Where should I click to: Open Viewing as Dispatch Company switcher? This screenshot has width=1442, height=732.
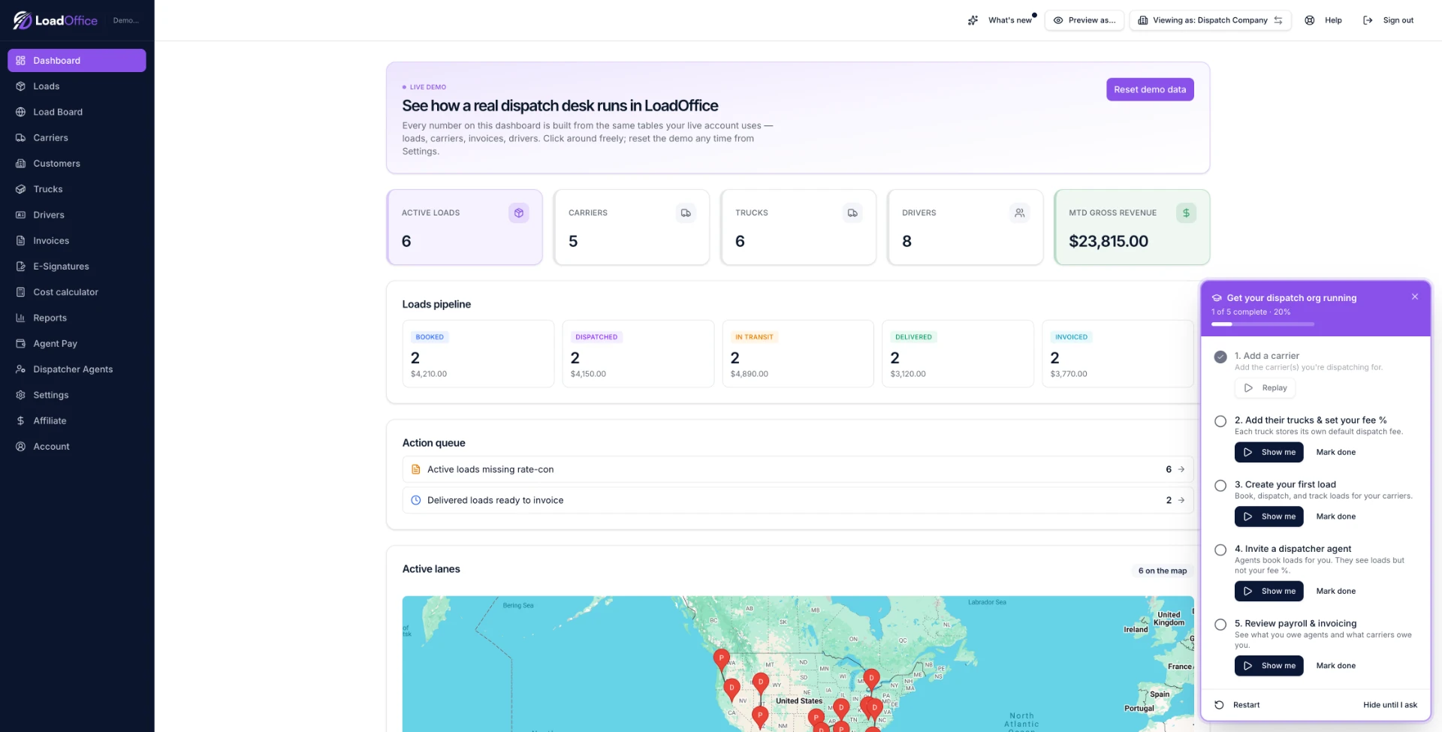point(1210,20)
